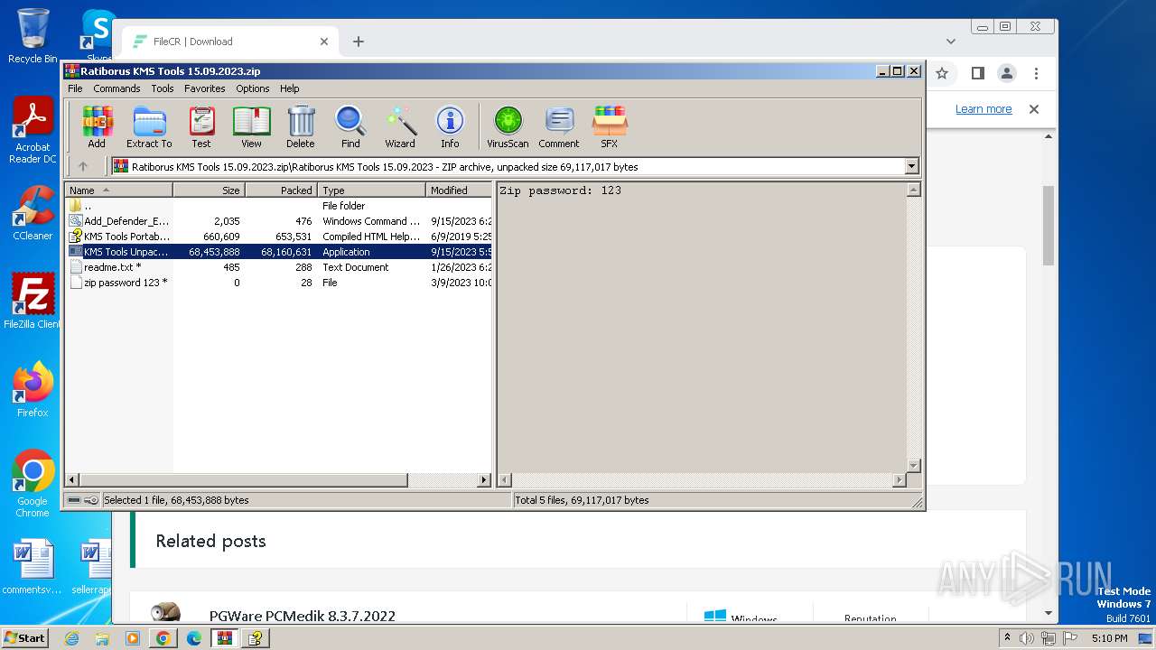This screenshot has height=650, width=1156.
Task: Click the SFX toolbar icon
Action: [610, 126]
